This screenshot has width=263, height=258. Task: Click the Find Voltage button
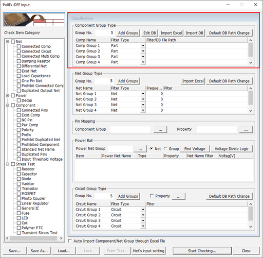point(195,149)
